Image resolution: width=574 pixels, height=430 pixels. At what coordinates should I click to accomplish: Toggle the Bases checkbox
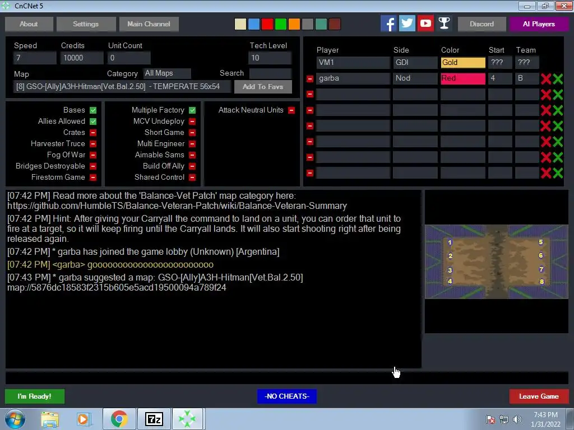click(x=93, y=110)
